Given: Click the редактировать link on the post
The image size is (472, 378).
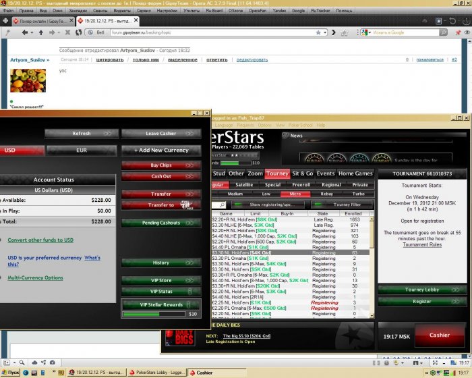Looking at the screenshot, I should [x=252, y=60].
